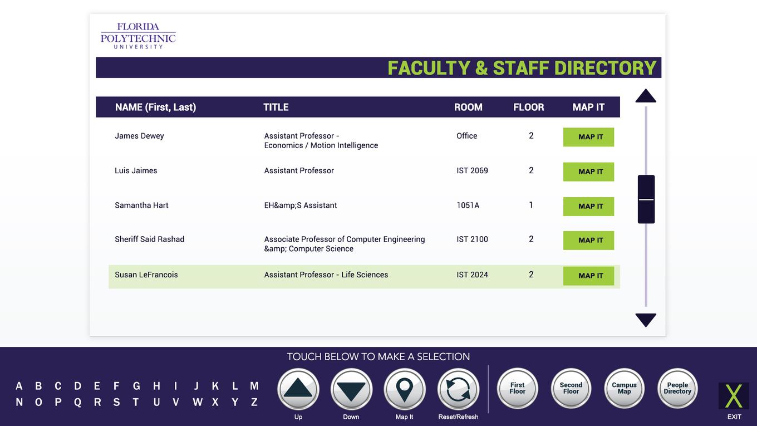The image size is (757, 426).
Task: Switch to People Directory
Action: click(x=677, y=388)
